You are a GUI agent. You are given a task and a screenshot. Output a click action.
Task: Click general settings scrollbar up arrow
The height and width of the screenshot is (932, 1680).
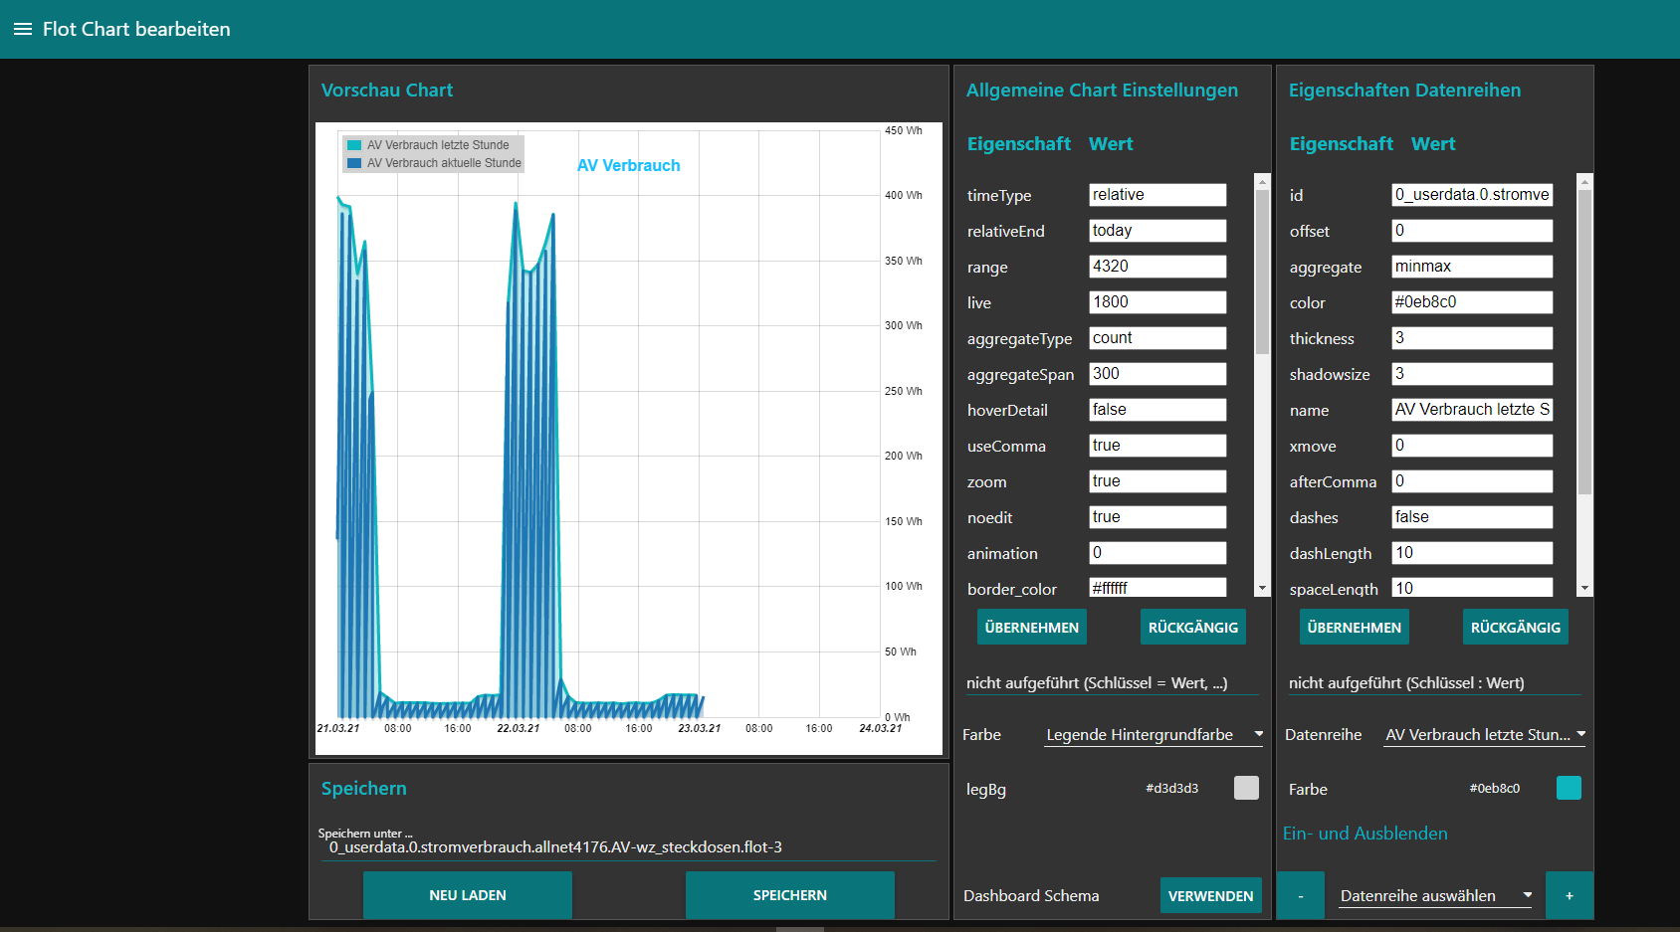click(1263, 181)
